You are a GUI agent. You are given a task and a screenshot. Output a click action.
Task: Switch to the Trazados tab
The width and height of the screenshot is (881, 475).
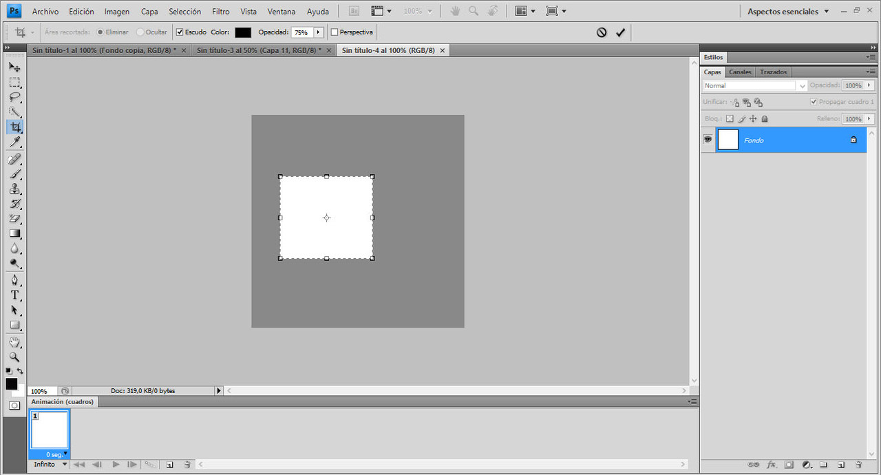click(x=773, y=72)
